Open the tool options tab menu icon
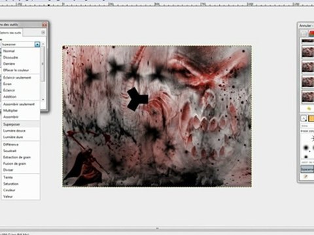The height and width of the screenshot is (235, 314). coord(43,33)
